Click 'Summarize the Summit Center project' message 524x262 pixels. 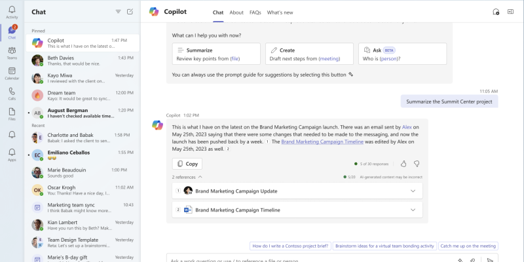(449, 102)
